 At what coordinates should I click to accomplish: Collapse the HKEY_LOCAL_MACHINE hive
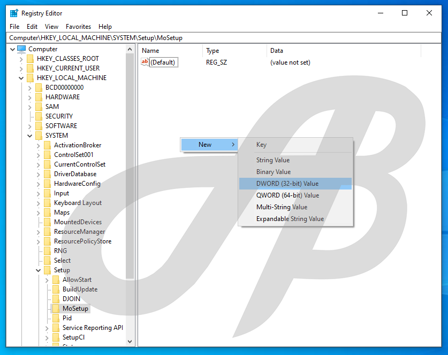[21, 78]
